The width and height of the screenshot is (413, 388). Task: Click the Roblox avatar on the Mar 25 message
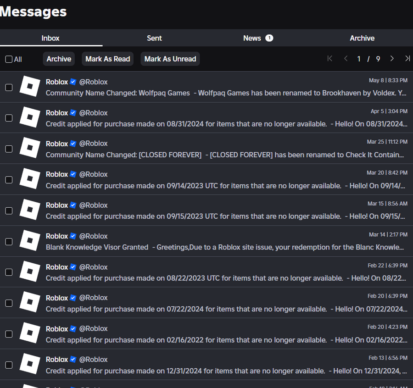(x=30, y=148)
